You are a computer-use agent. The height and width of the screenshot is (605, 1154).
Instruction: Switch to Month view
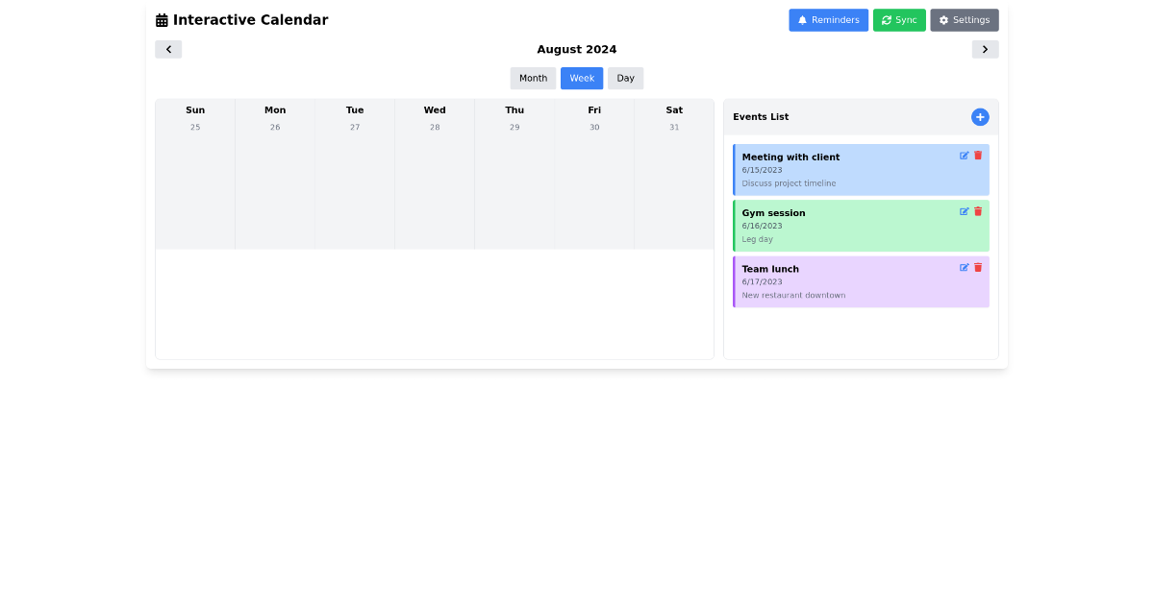click(533, 78)
